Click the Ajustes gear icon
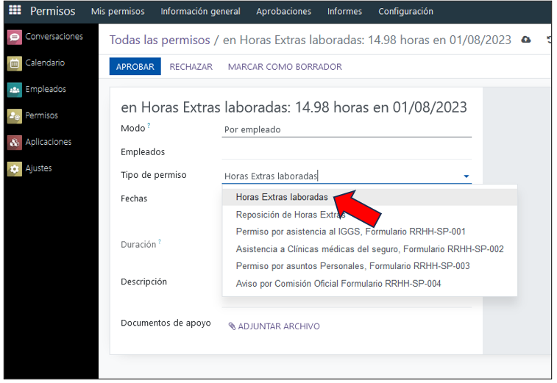 click(15, 169)
